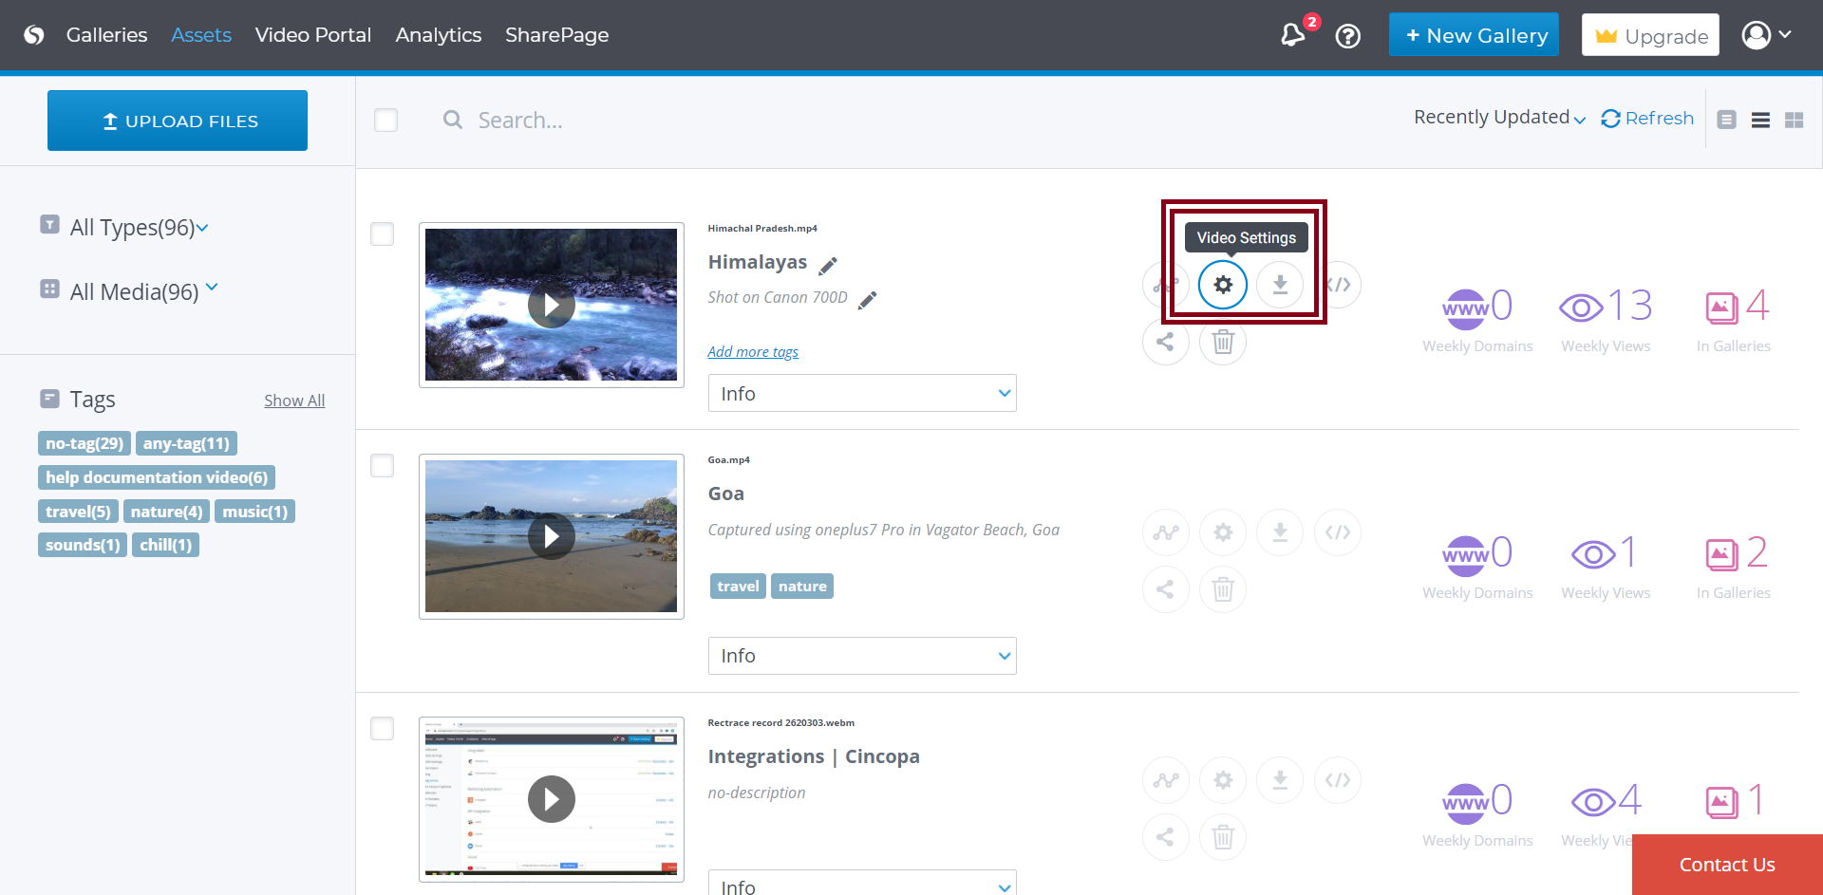This screenshot has width=1823, height=895.
Task: Delete the Himalayas video with trash icon
Action: 1222,342
